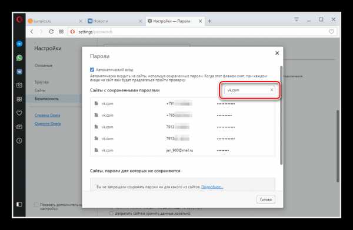Open the Подробнее link
This screenshot has width=353, height=230.
click(x=212, y=187)
